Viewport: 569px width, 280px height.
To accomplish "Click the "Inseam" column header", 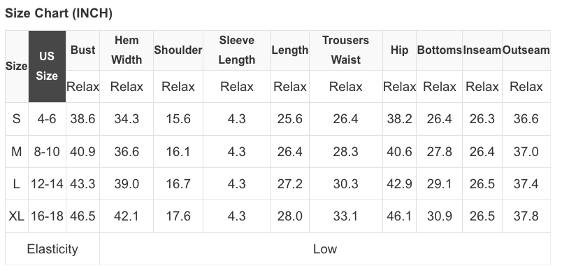I will (x=482, y=50).
